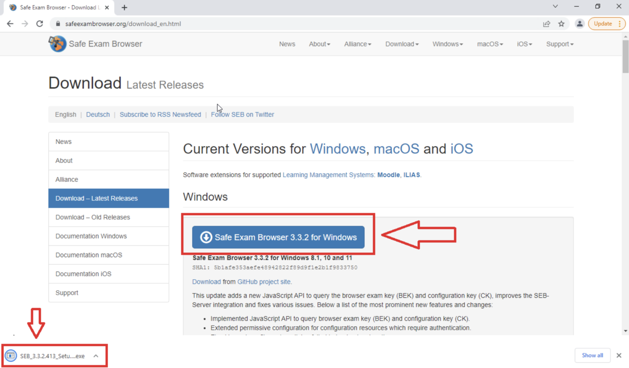Open the share icon in the address bar
The height and width of the screenshot is (368, 629).
click(547, 24)
